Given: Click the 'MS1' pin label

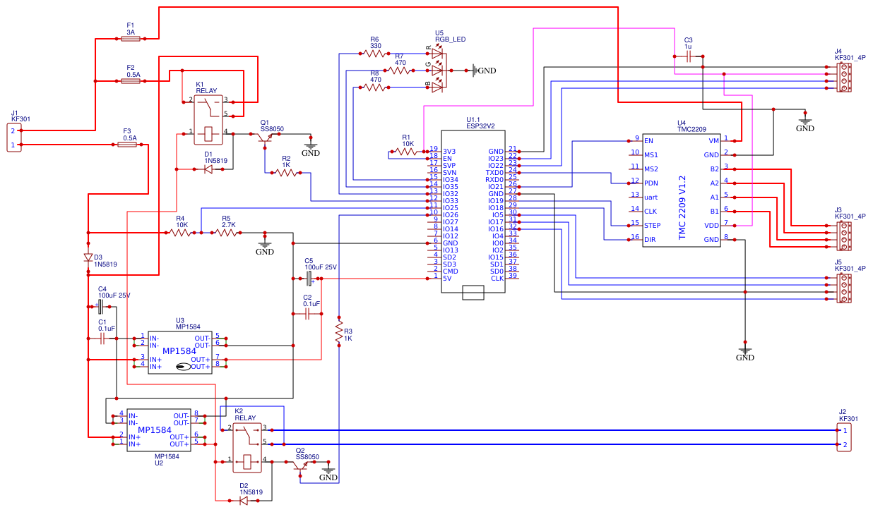Looking at the screenshot, I should pyautogui.click(x=651, y=155).
